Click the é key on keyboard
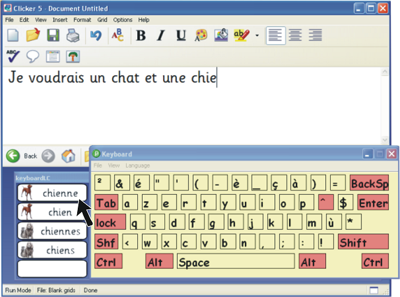The width and height of the screenshot is (400, 297). 142,182
